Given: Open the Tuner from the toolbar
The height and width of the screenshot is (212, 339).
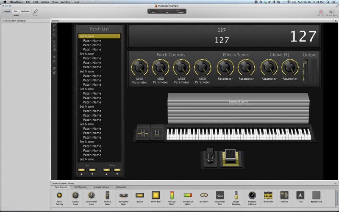Looking at the screenshot, I should point(36,13).
